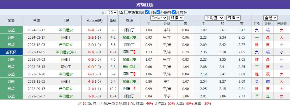Uncheck the 苏总杯 filter checkbox
Image resolution: width=291 pixels, height=107 pixels.
[174, 12]
